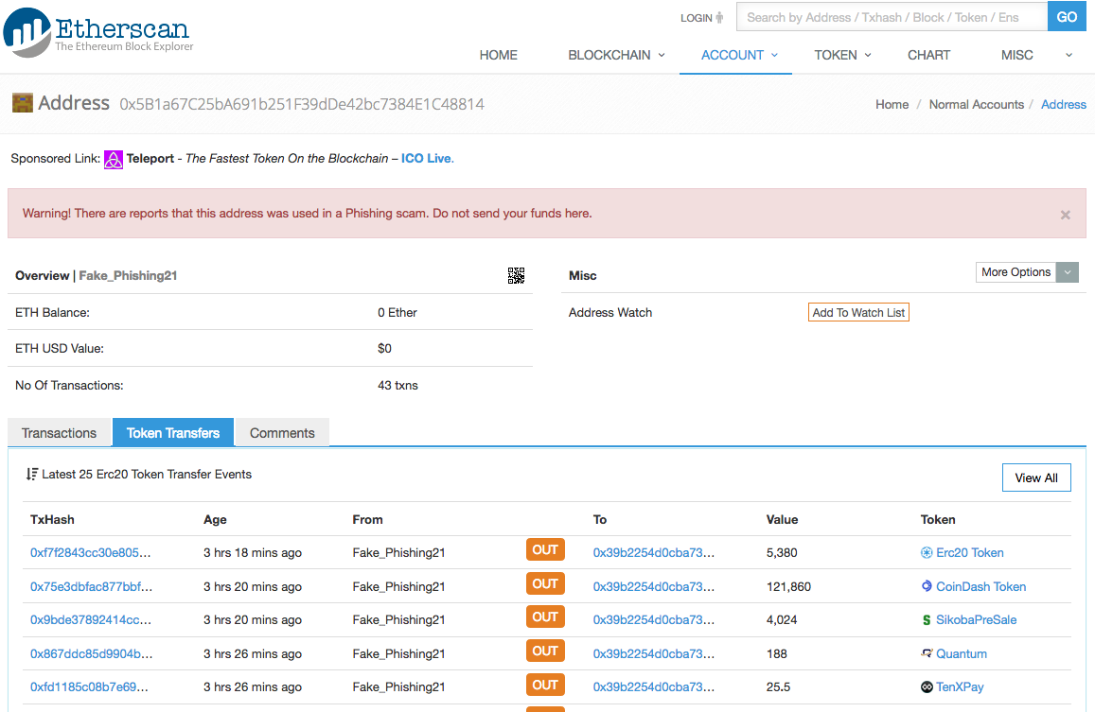Click the '43 txns' value
The image size is (1095, 712).
397,386
